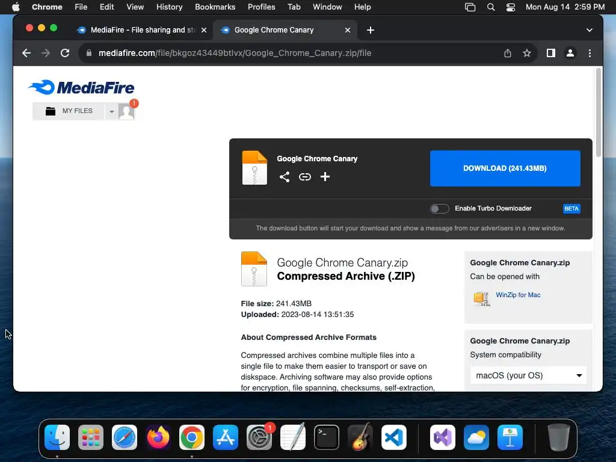Image resolution: width=616 pixels, height=462 pixels.
Task: Click the screen mirroring icon in menu bar
Action: click(x=470, y=7)
